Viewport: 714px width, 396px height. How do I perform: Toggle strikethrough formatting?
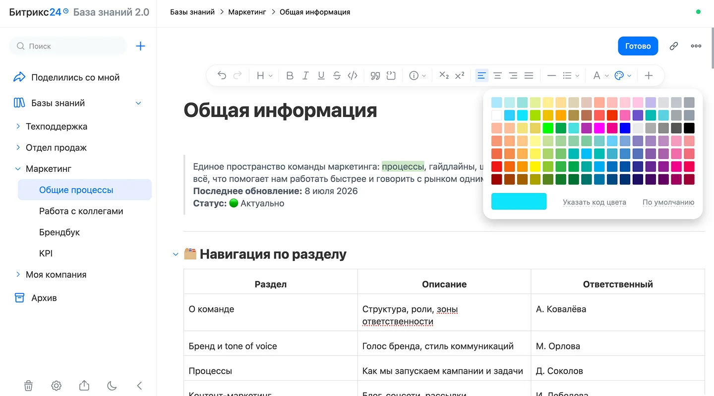[337, 76]
